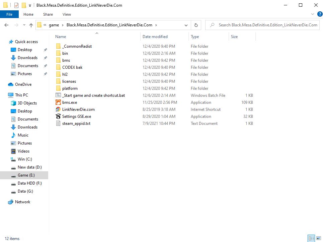Click the Help question mark icon
Image resolution: width=323 pixels, height=242 pixels.
(x=319, y=14)
